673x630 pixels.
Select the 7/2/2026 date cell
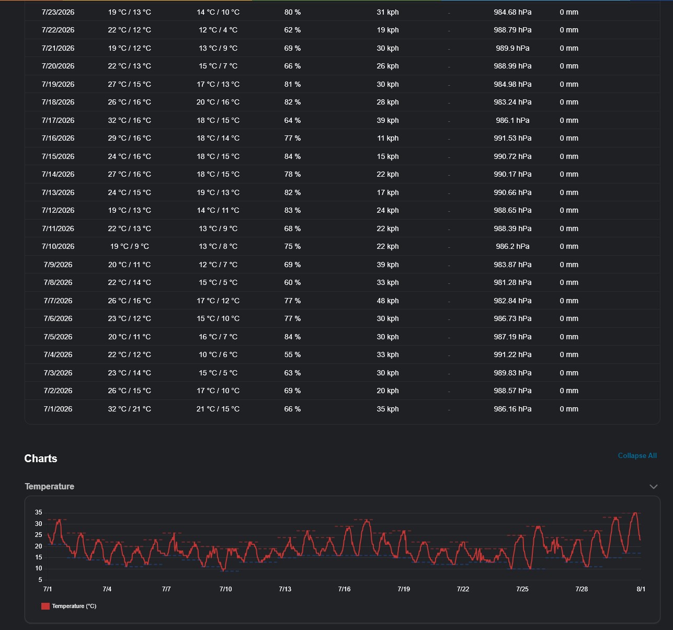click(x=58, y=391)
